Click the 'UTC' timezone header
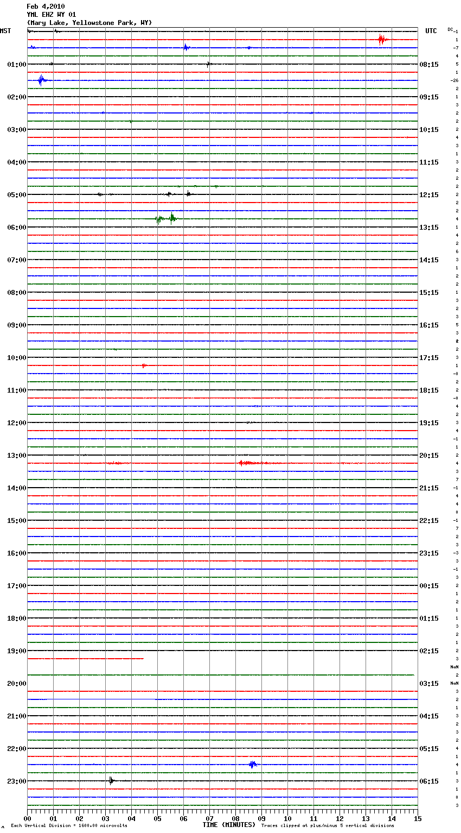The image size is (461, 833). coord(431,31)
